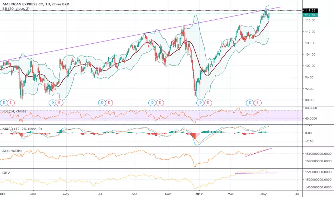Click the 100.00 price axis value
334x197 pixels.
coord(310,66)
